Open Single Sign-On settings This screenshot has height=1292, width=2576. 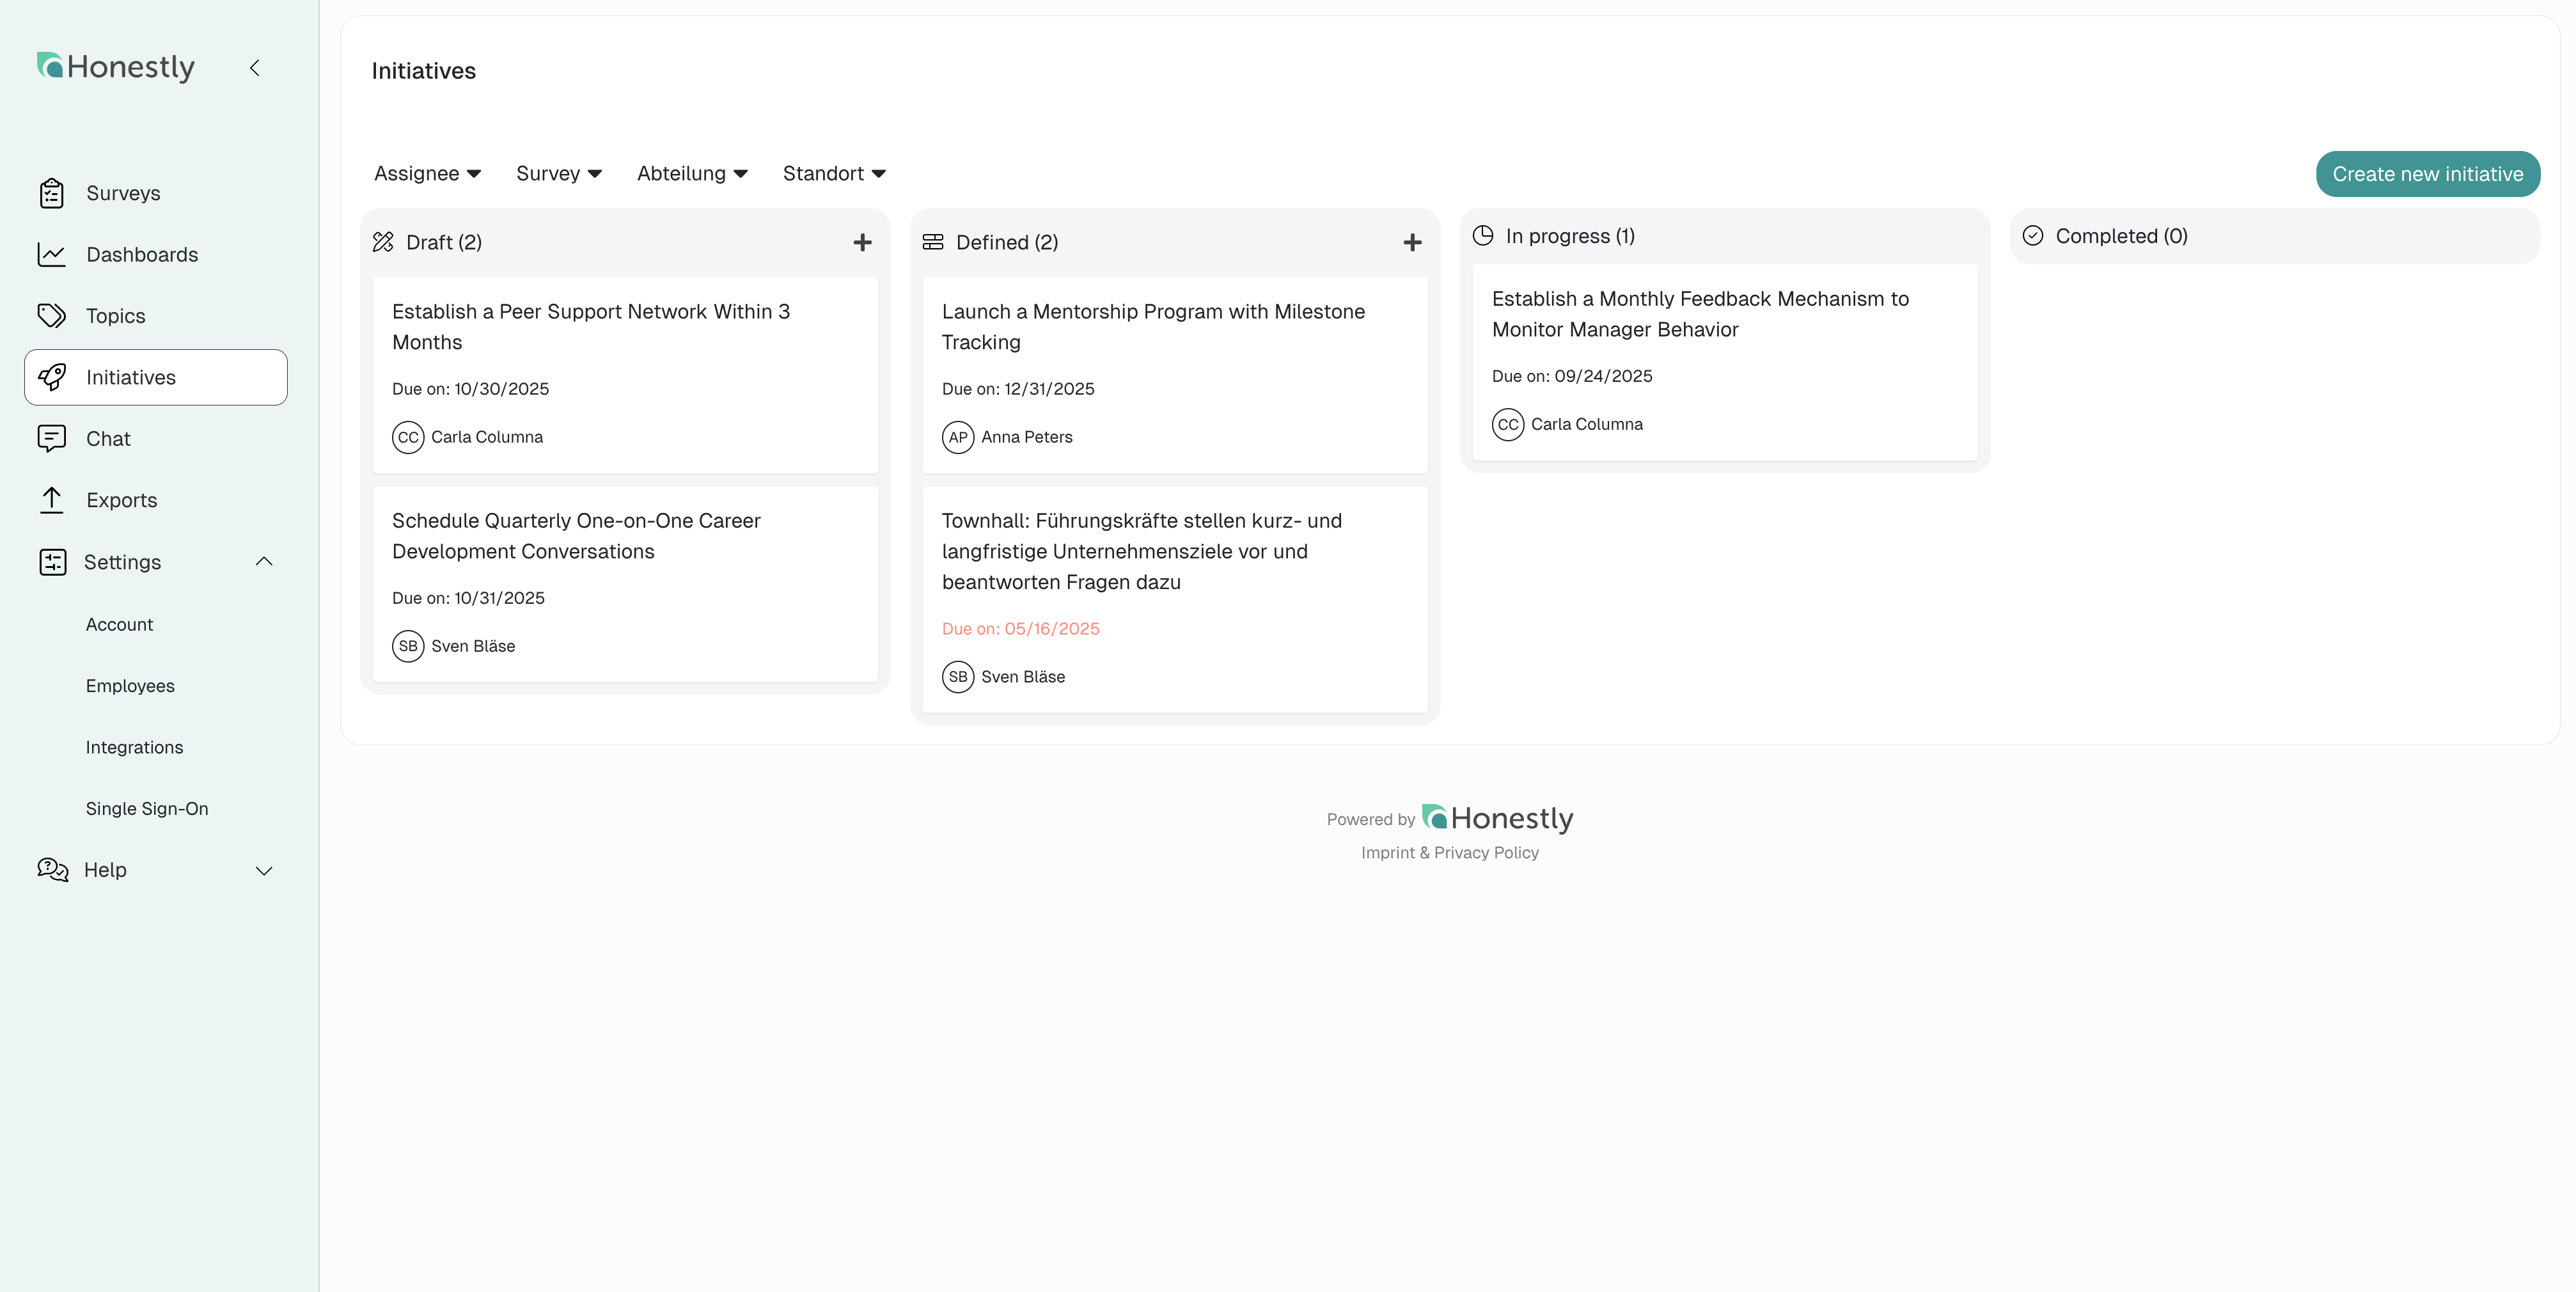pos(147,808)
